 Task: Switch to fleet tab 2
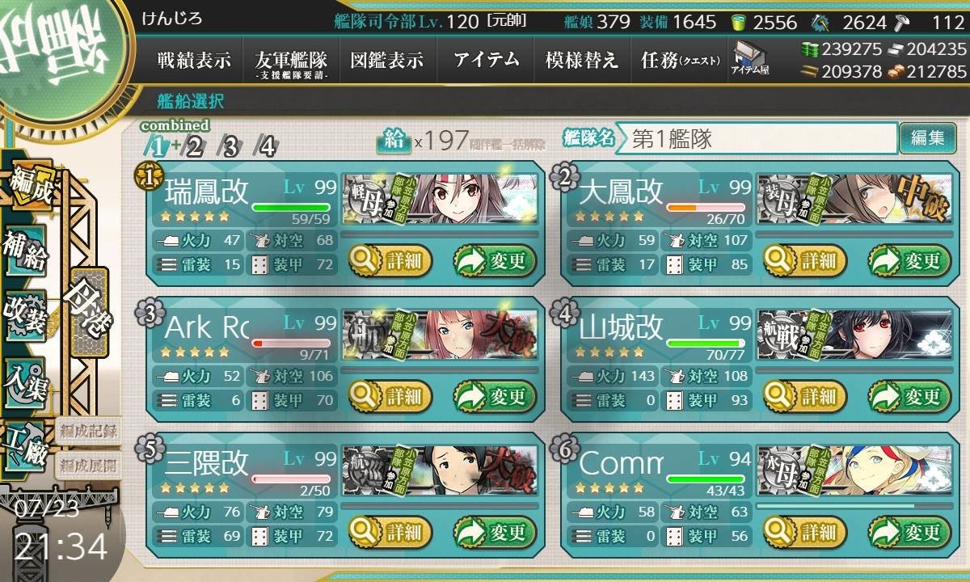point(194,147)
